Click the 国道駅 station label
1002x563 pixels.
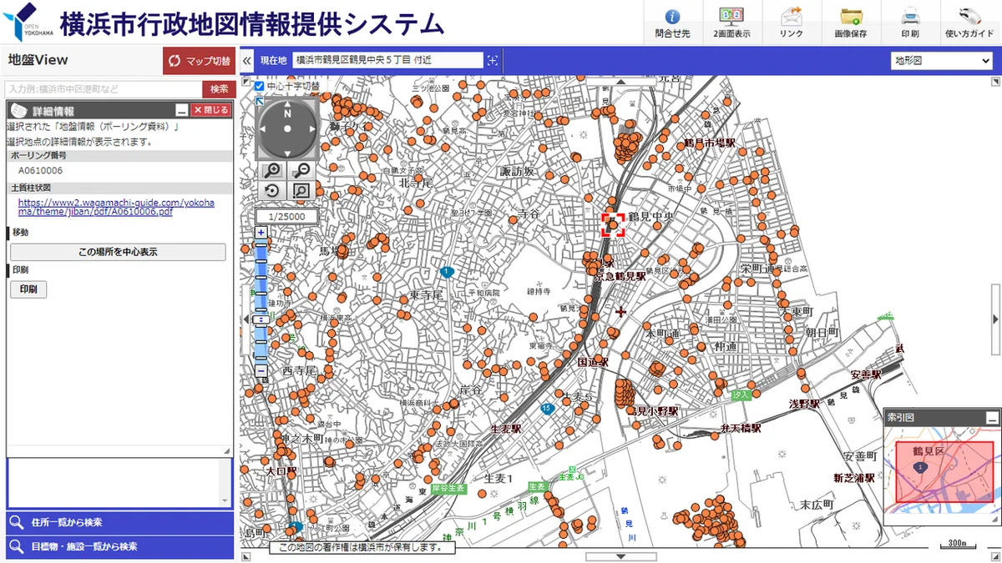(593, 363)
